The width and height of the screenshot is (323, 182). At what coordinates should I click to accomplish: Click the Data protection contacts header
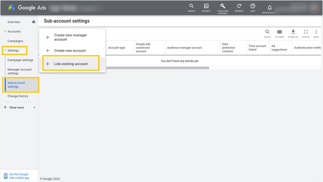(228, 48)
